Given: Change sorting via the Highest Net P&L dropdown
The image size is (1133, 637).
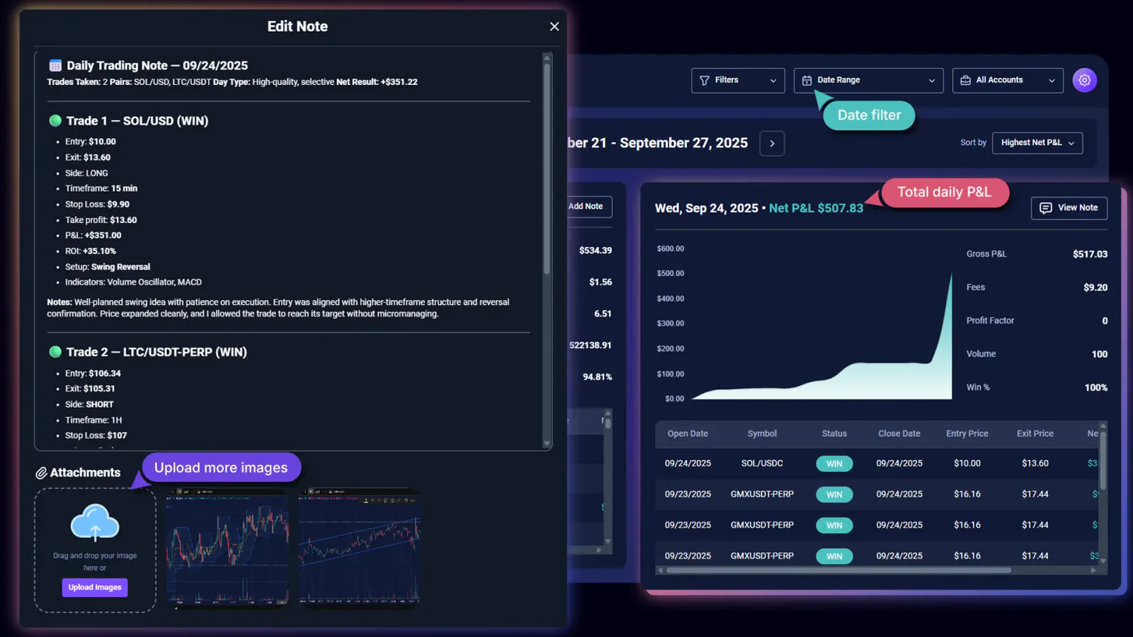Looking at the screenshot, I should pyautogui.click(x=1037, y=142).
